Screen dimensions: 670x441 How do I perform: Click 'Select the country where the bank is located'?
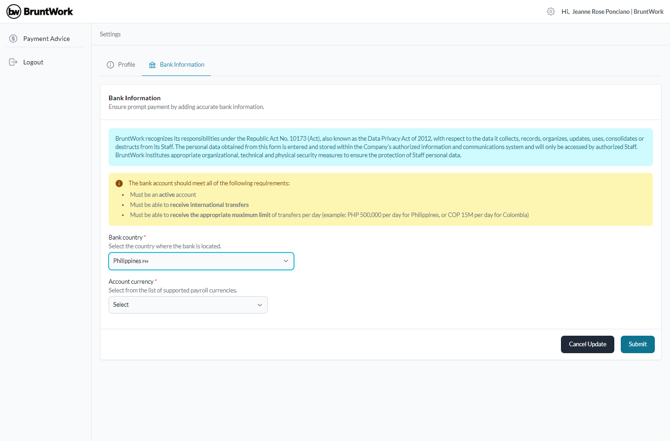coord(165,246)
